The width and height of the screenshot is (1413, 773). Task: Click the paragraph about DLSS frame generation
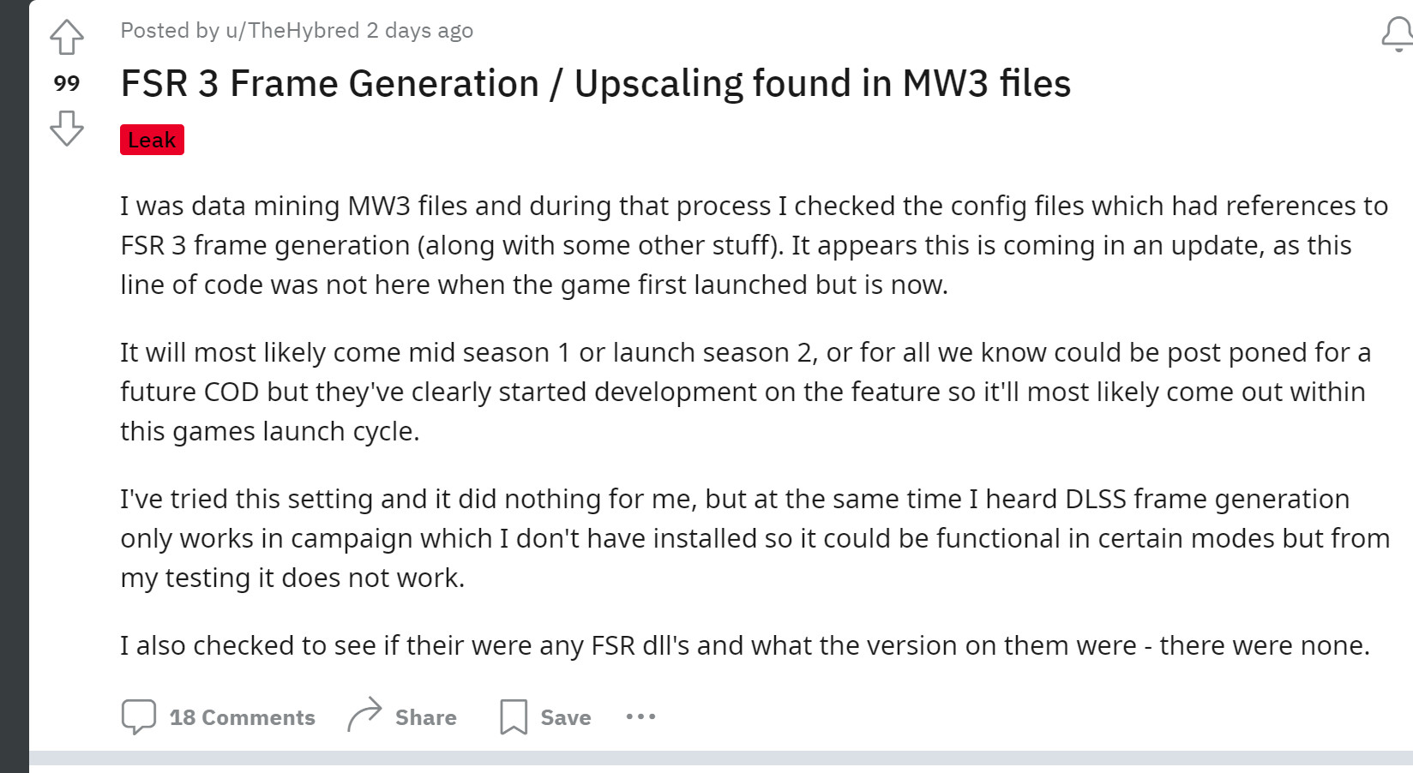point(755,538)
